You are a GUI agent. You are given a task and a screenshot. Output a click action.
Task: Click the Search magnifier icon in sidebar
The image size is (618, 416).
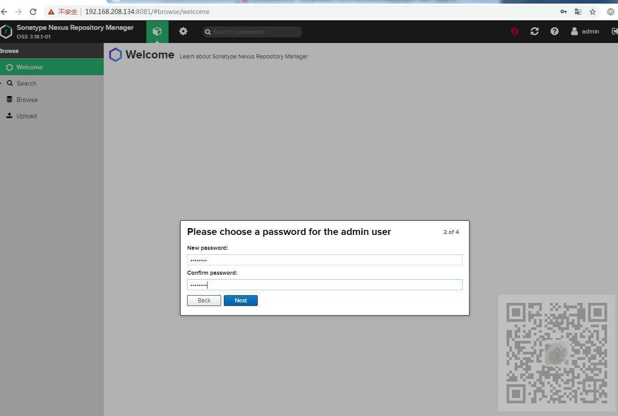10,83
